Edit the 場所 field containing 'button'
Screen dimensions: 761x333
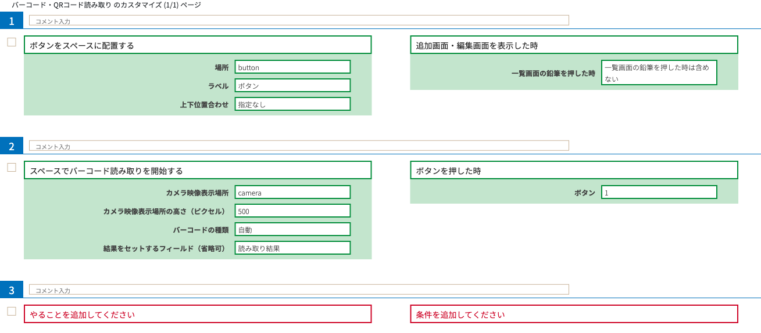292,67
